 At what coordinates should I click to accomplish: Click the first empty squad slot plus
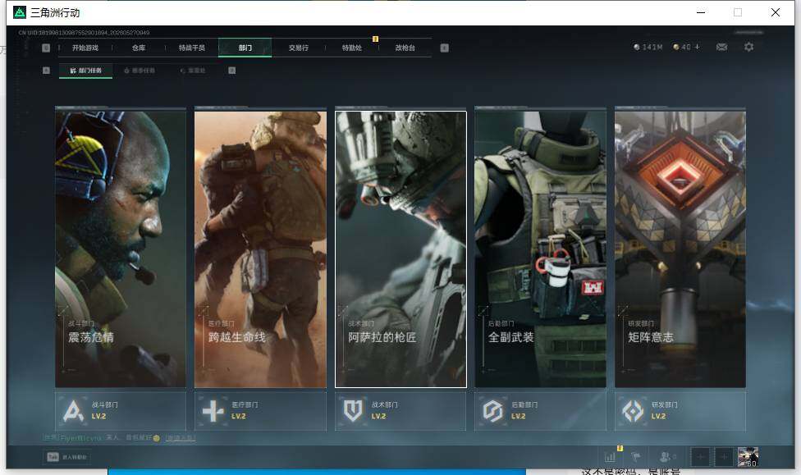click(700, 457)
